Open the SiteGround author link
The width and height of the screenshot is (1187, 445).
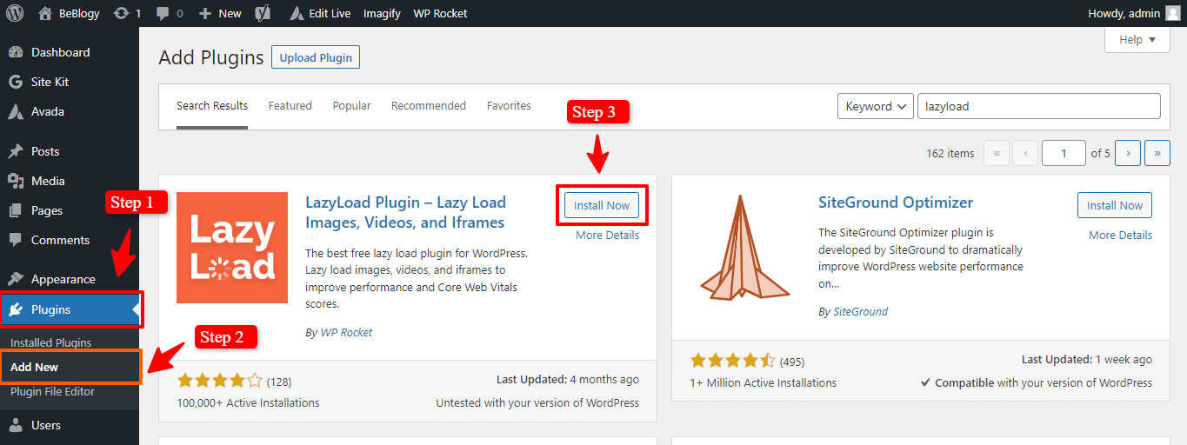(x=860, y=311)
